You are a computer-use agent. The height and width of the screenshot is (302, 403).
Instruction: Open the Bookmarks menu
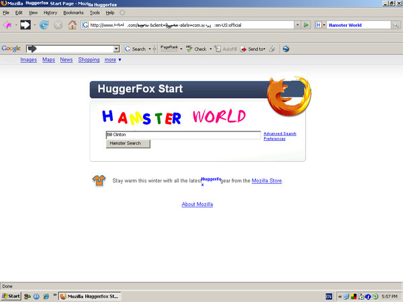73,13
